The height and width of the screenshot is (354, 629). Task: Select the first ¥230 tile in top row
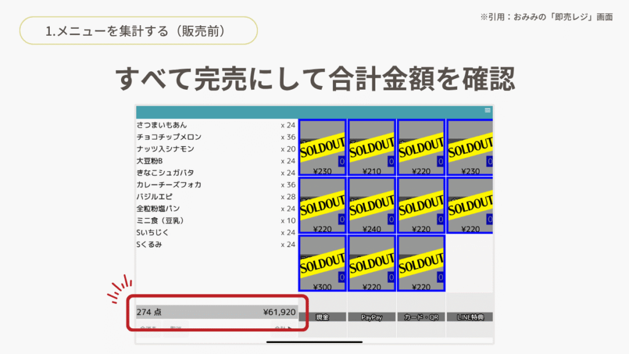click(322, 147)
